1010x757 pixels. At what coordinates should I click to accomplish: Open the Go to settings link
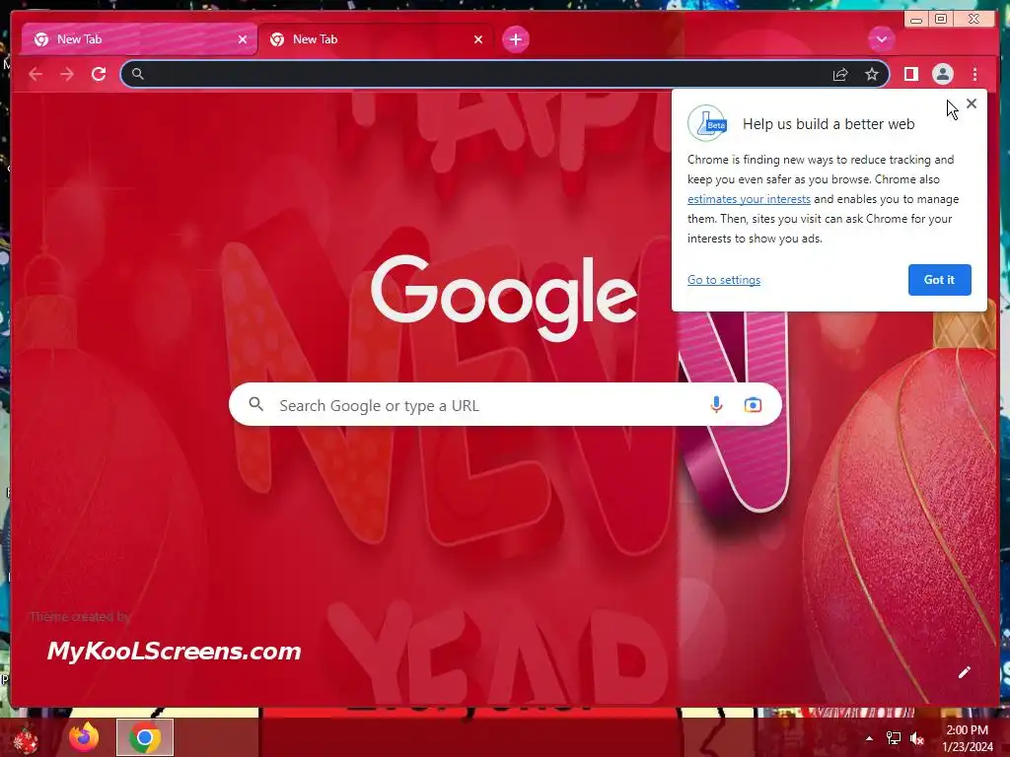(x=723, y=280)
